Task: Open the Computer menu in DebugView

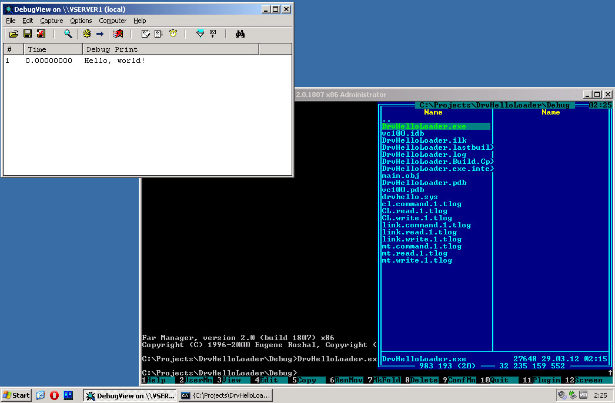Action: (112, 21)
